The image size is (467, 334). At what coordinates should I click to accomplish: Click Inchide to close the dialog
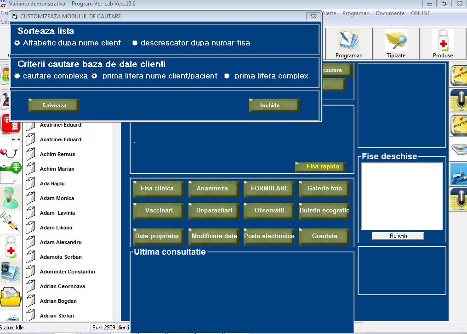pyautogui.click(x=274, y=106)
